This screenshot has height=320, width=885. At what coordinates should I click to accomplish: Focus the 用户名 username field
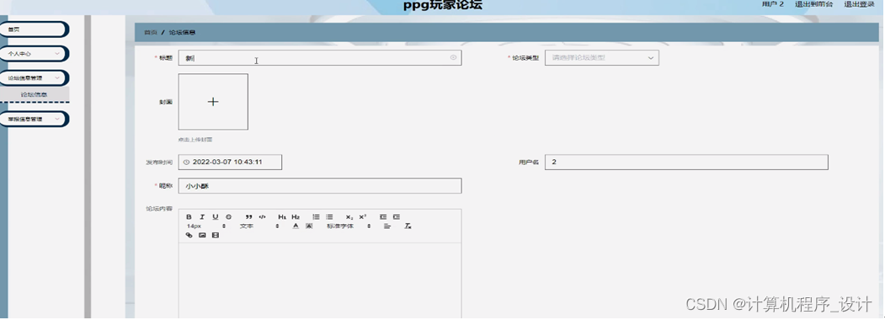pyautogui.click(x=686, y=162)
